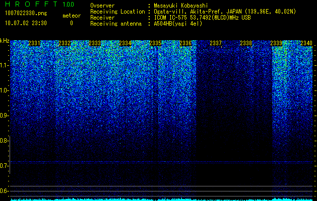317x201 pixels.
Task: Click the Receiving Location label
Action: tap(117, 12)
